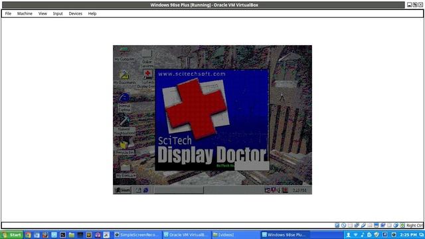Viewport: 425px width, 239px height.
Task: Open the Input menu
Action: click(58, 13)
